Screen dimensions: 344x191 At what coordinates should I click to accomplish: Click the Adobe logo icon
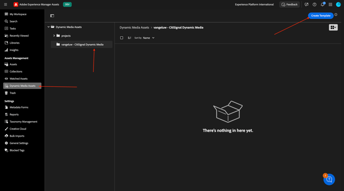click(16, 5)
